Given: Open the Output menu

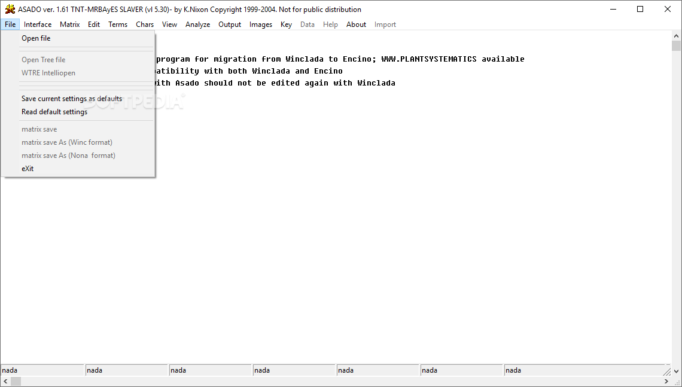Looking at the screenshot, I should tap(230, 25).
